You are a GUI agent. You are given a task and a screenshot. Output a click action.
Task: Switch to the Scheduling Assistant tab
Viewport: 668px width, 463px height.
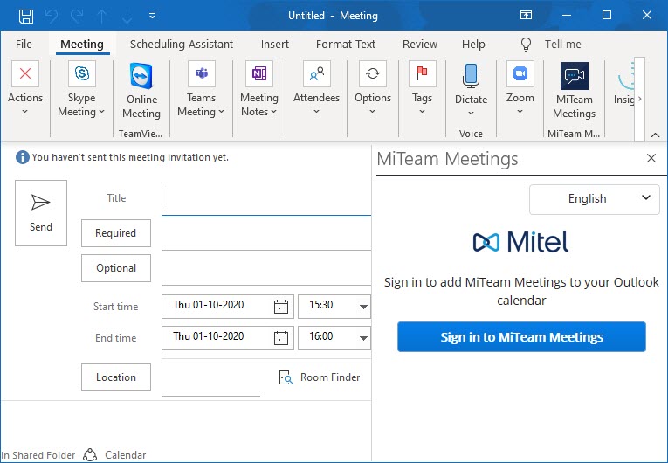pos(182,44)
